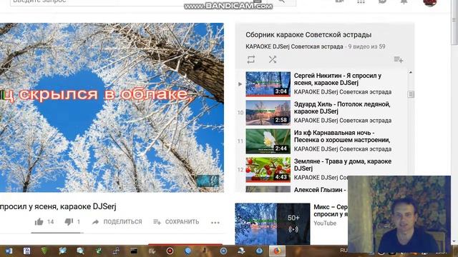The image size is (458, 257).
Task: Open the Микс 50+ thumbnail
Action: tap(273, 223)
